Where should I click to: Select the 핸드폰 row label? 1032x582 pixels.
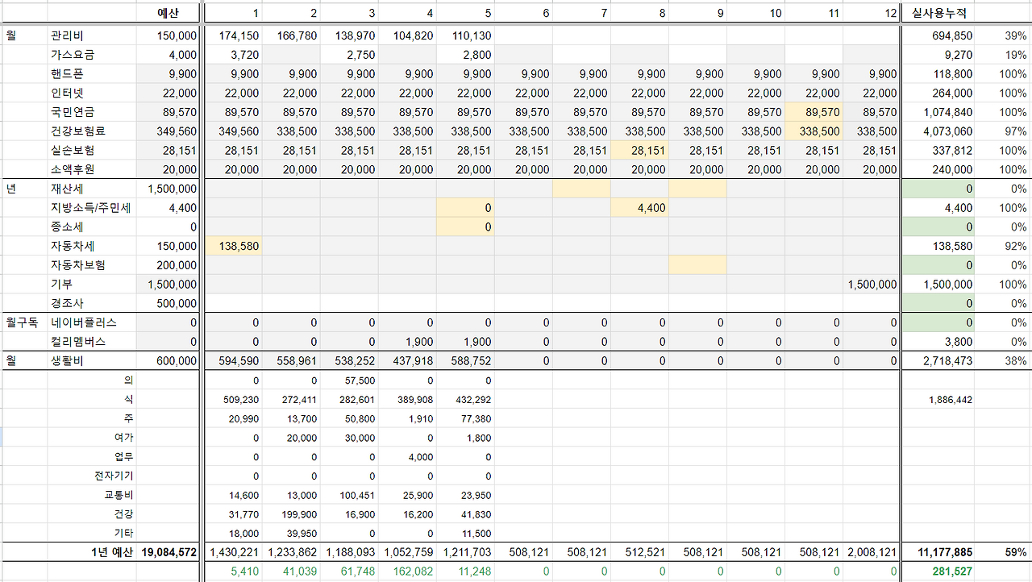(x=65, y=74)
